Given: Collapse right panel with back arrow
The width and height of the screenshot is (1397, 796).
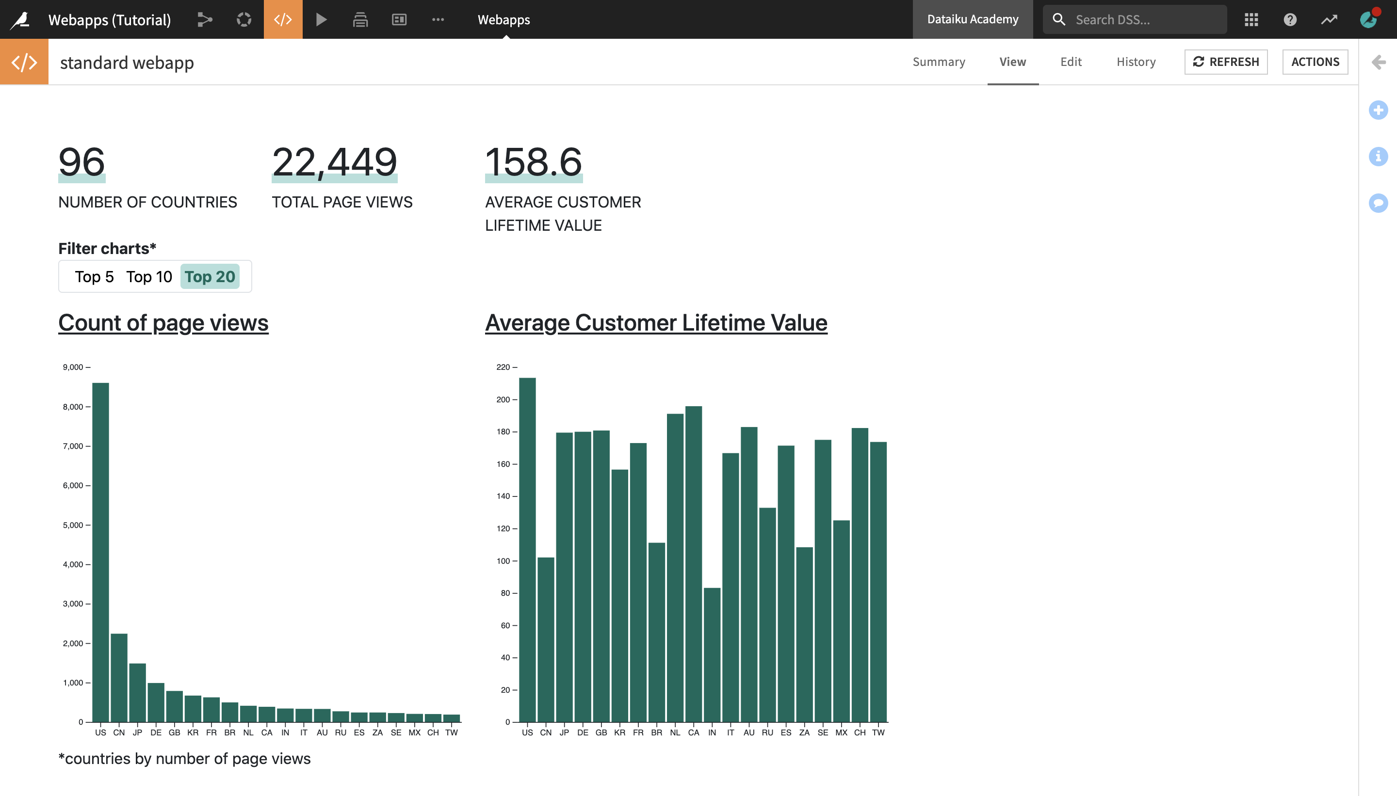Looking at the screenshot, I should 1379,62.
